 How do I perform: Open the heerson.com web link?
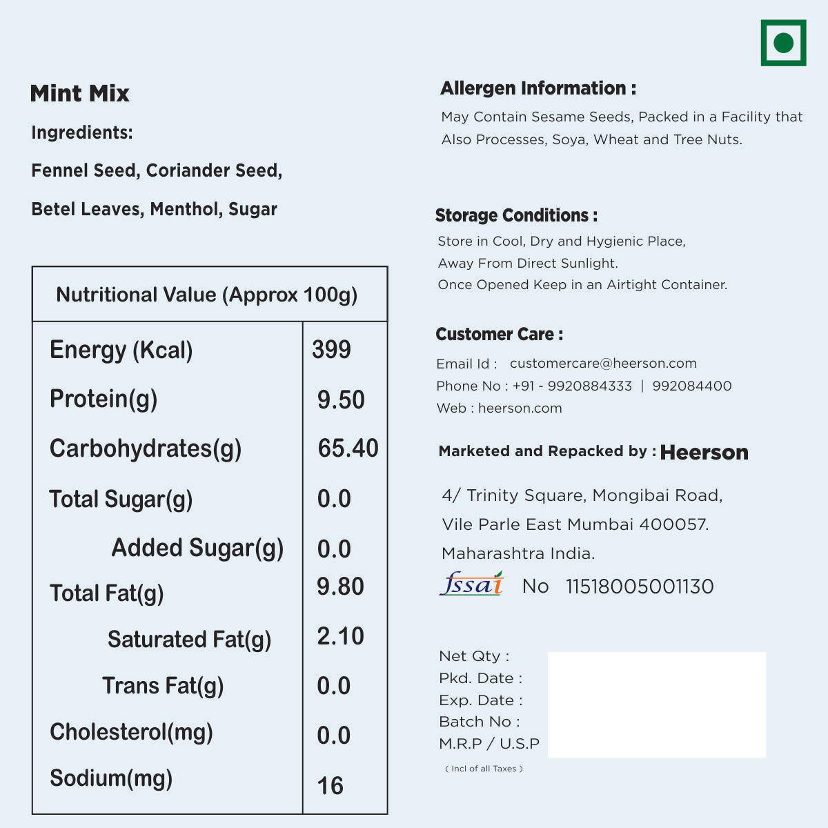[x=520, y=408]
